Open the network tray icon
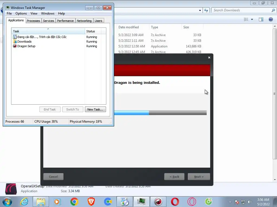Screen dimensions: 277x207 (x=243, y=202)
